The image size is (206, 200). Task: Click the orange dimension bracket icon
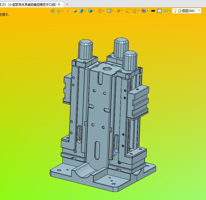[x=135, y=11]
